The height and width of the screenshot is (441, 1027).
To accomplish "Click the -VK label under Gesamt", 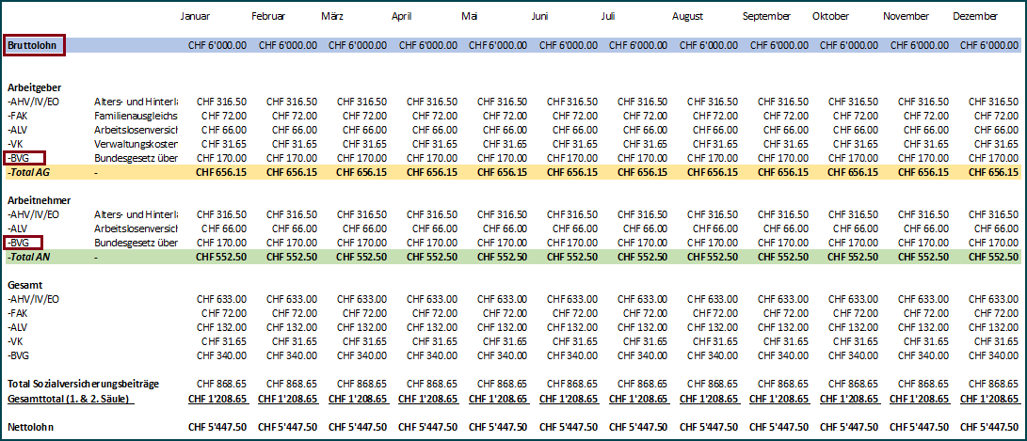I will click(18, 341).
